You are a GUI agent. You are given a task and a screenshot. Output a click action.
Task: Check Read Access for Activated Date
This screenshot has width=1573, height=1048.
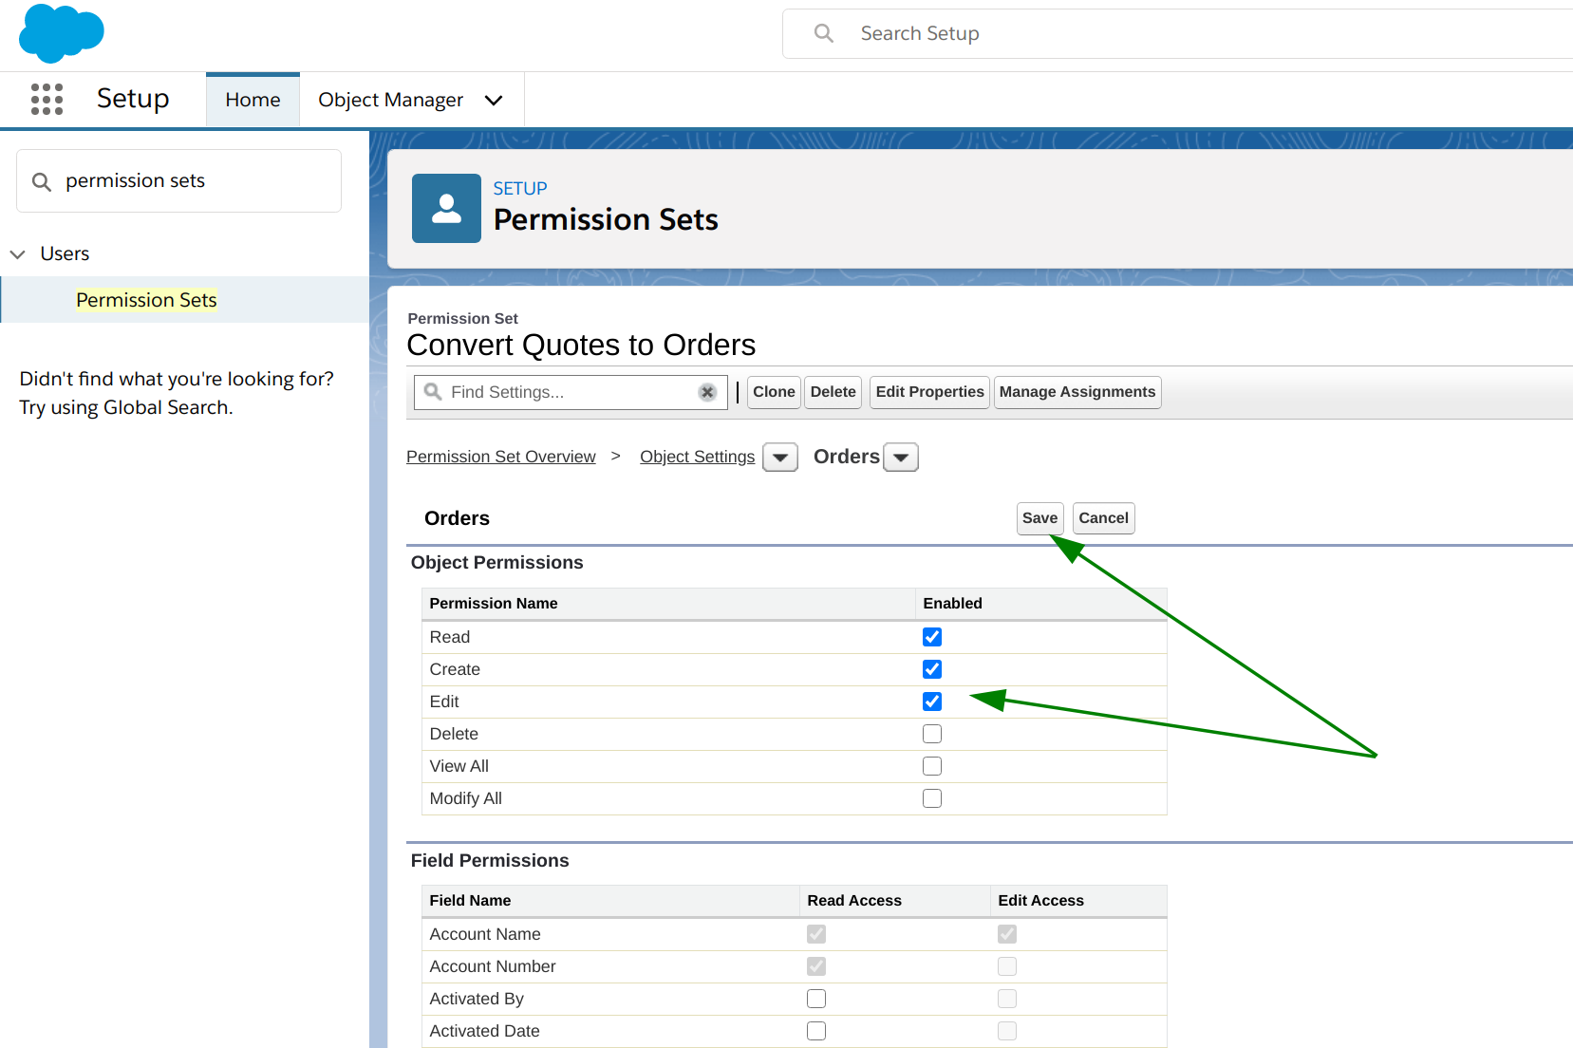(x=816, y=1031)
